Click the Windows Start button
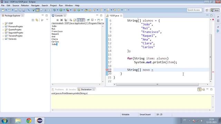Screen dimensions: 221x124 pyautogui.click(x=4, y=121)
